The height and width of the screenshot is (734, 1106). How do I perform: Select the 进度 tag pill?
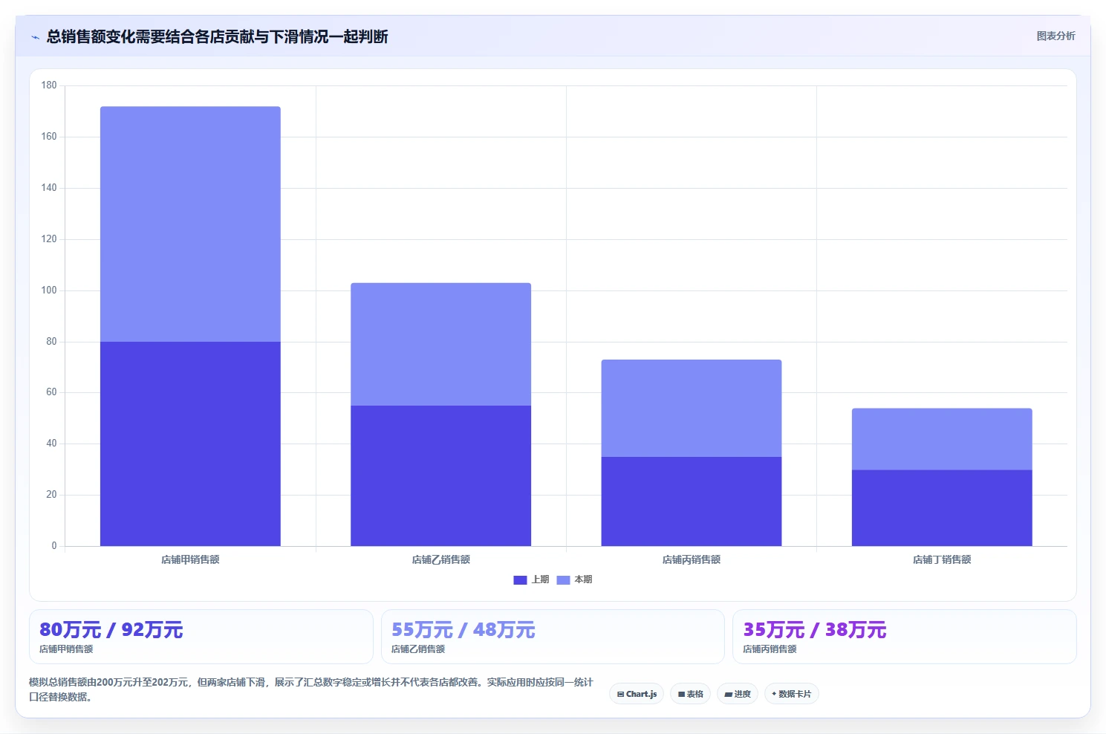coord(738,694)
